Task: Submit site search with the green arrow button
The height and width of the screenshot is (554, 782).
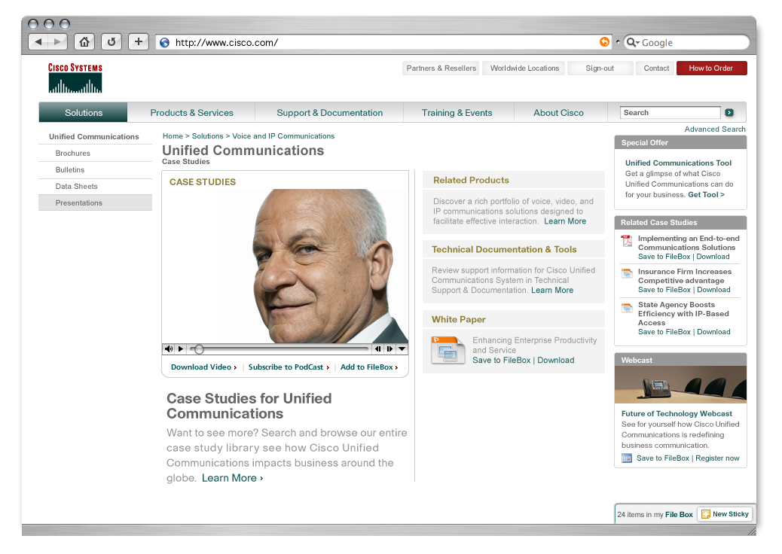Action: (729, 113)
